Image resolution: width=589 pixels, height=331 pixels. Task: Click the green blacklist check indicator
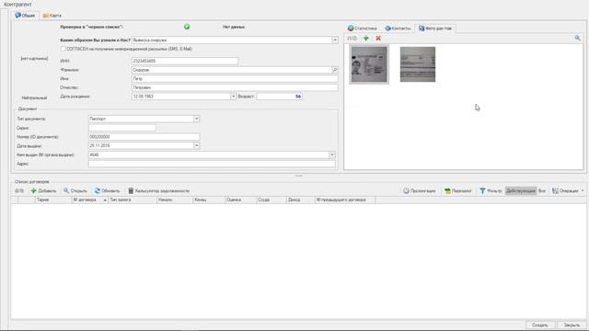(187, 27)
